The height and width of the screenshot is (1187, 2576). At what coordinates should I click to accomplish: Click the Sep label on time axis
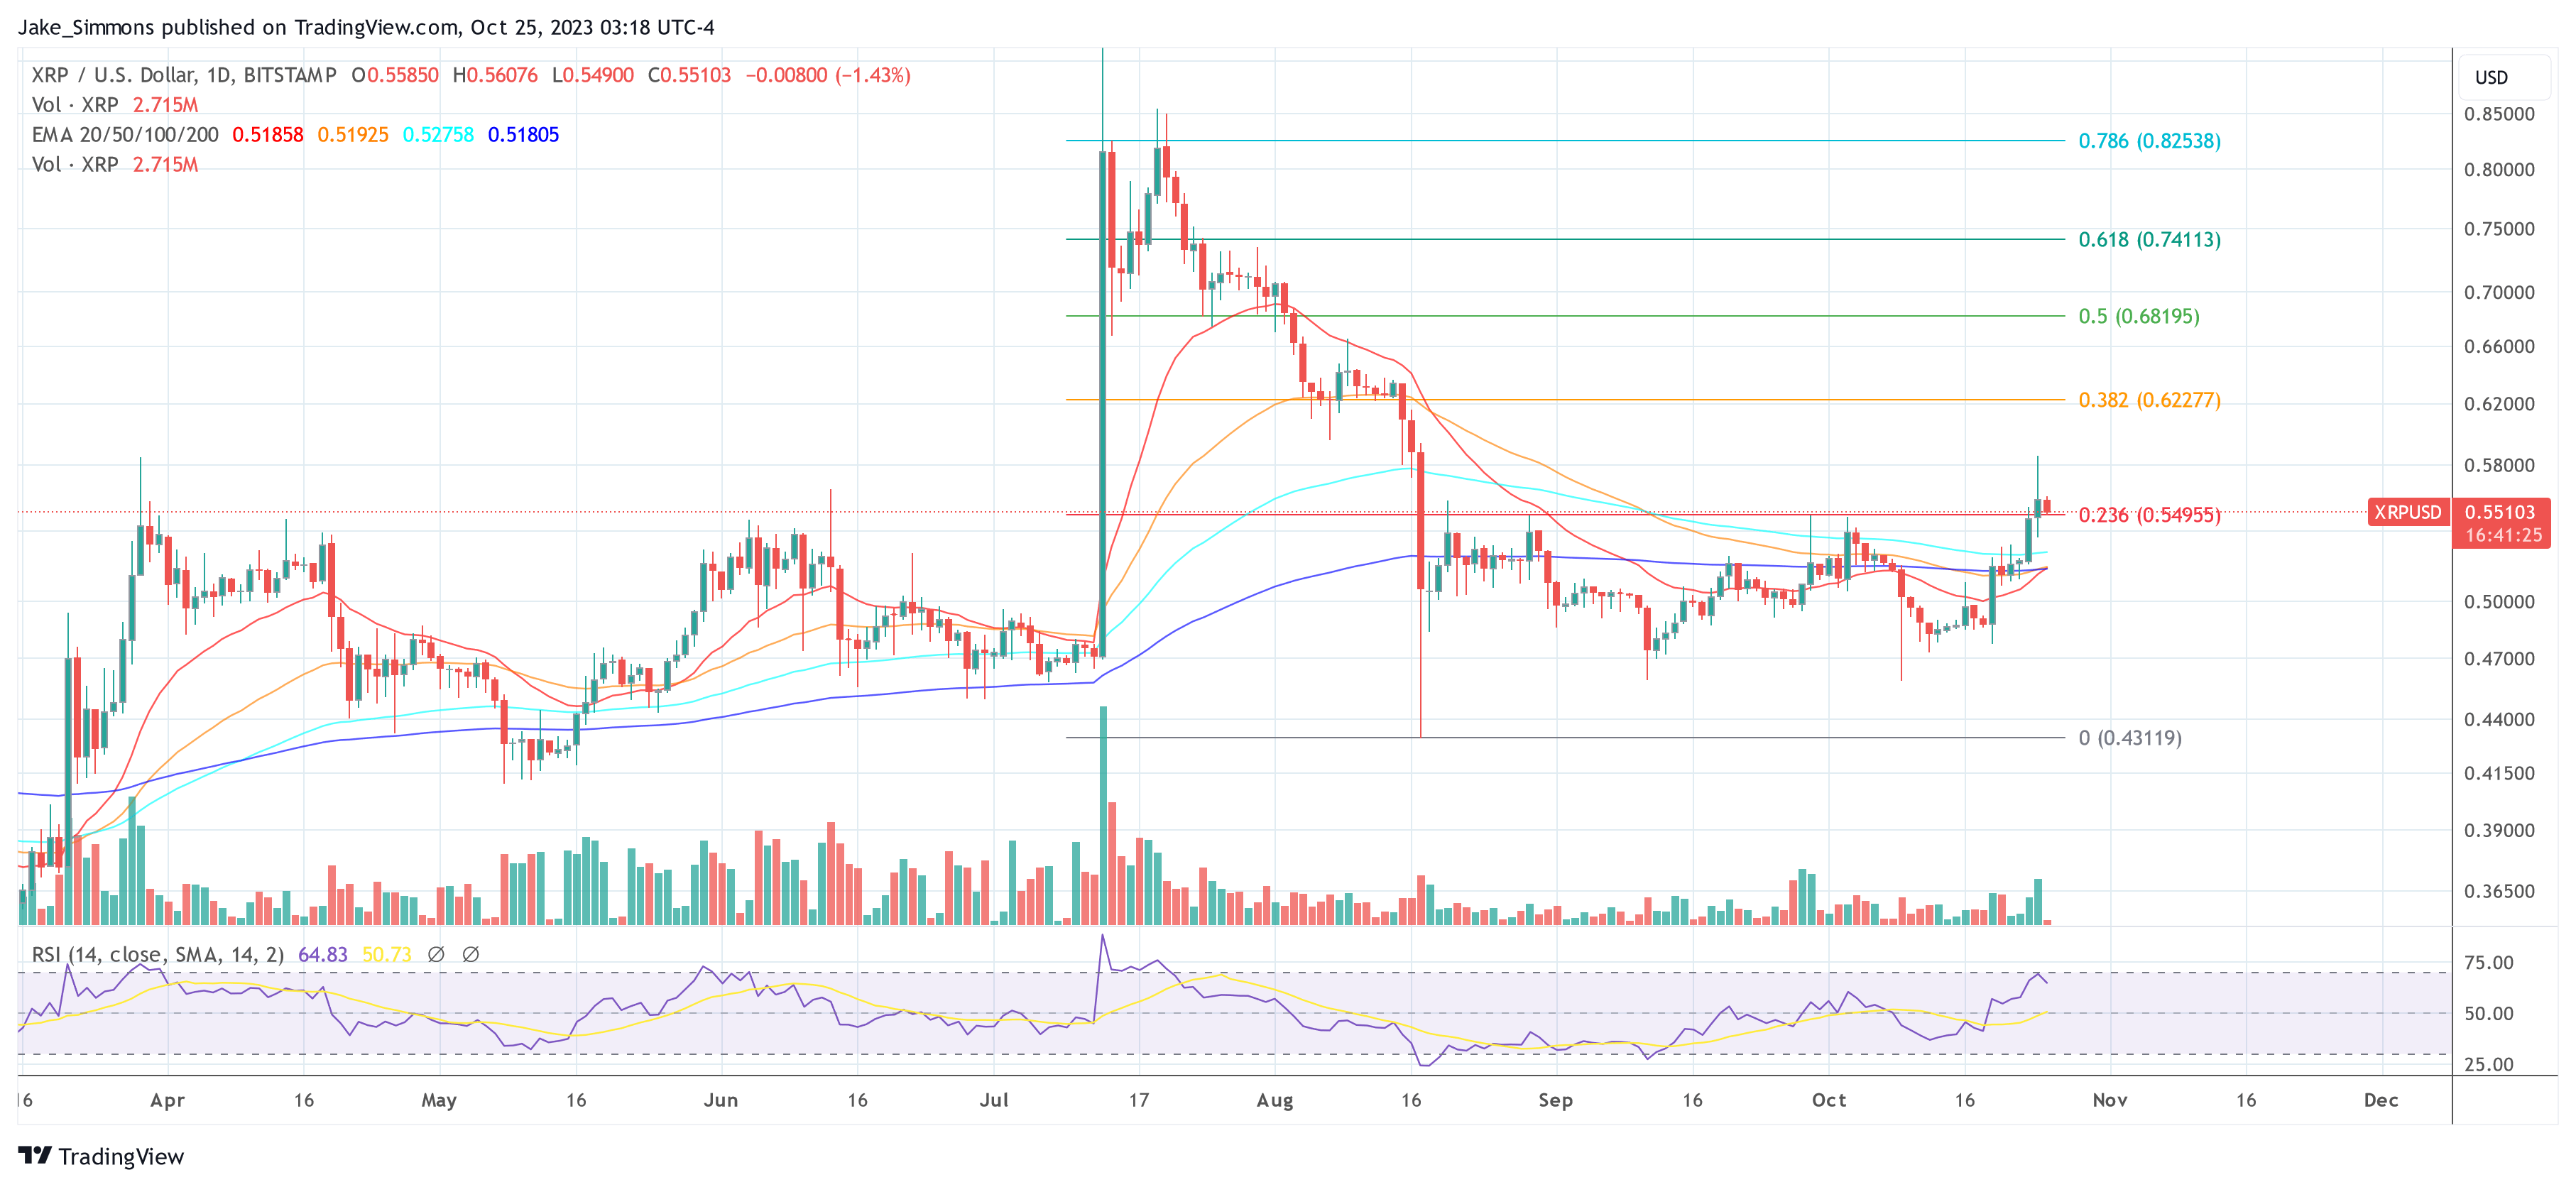click(x=1555, y=1100)
